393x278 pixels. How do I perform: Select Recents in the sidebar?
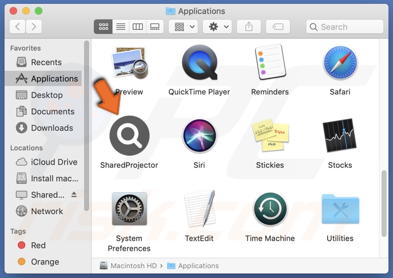click(43, 62)
